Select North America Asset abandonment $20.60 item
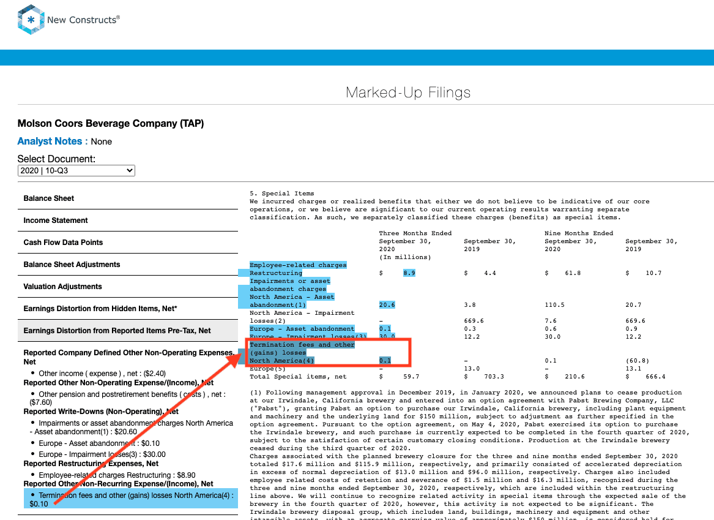Viewport: 714px width, 520px height. (131, 427)
